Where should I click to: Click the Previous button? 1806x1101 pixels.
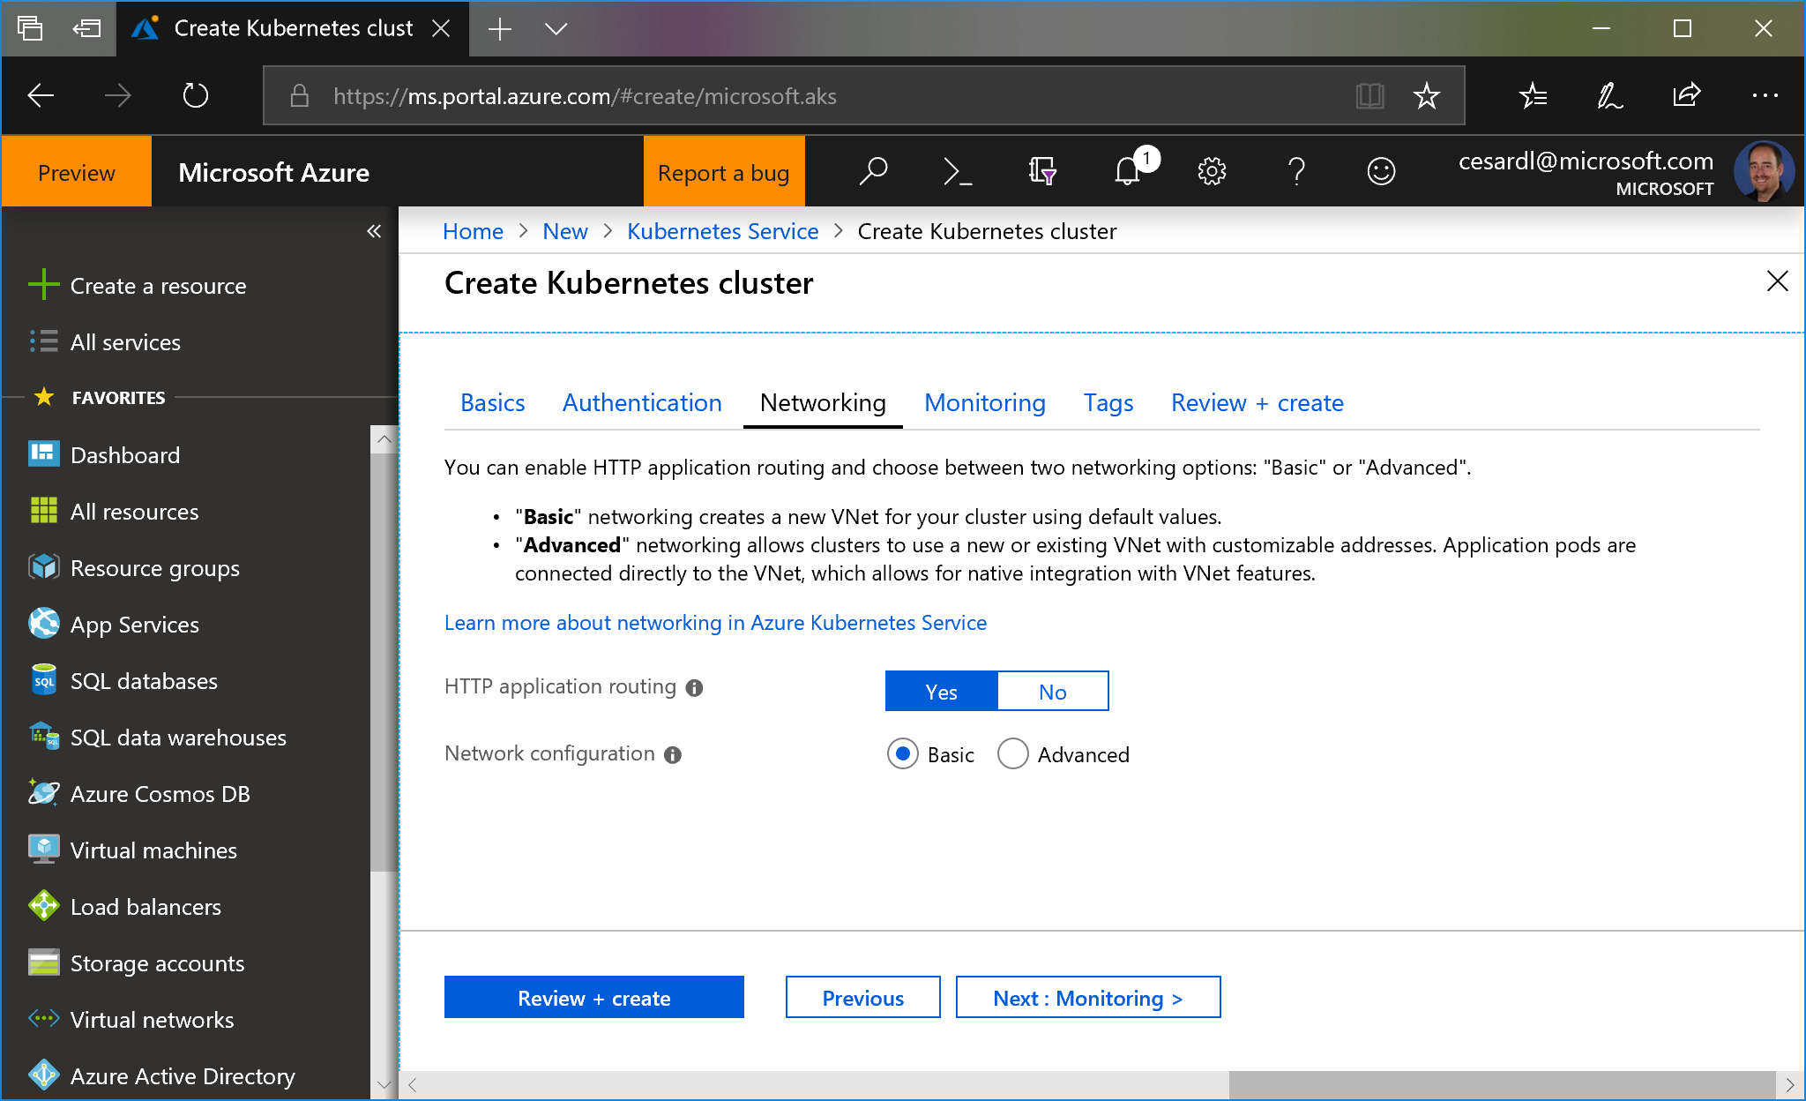point(863,998)
